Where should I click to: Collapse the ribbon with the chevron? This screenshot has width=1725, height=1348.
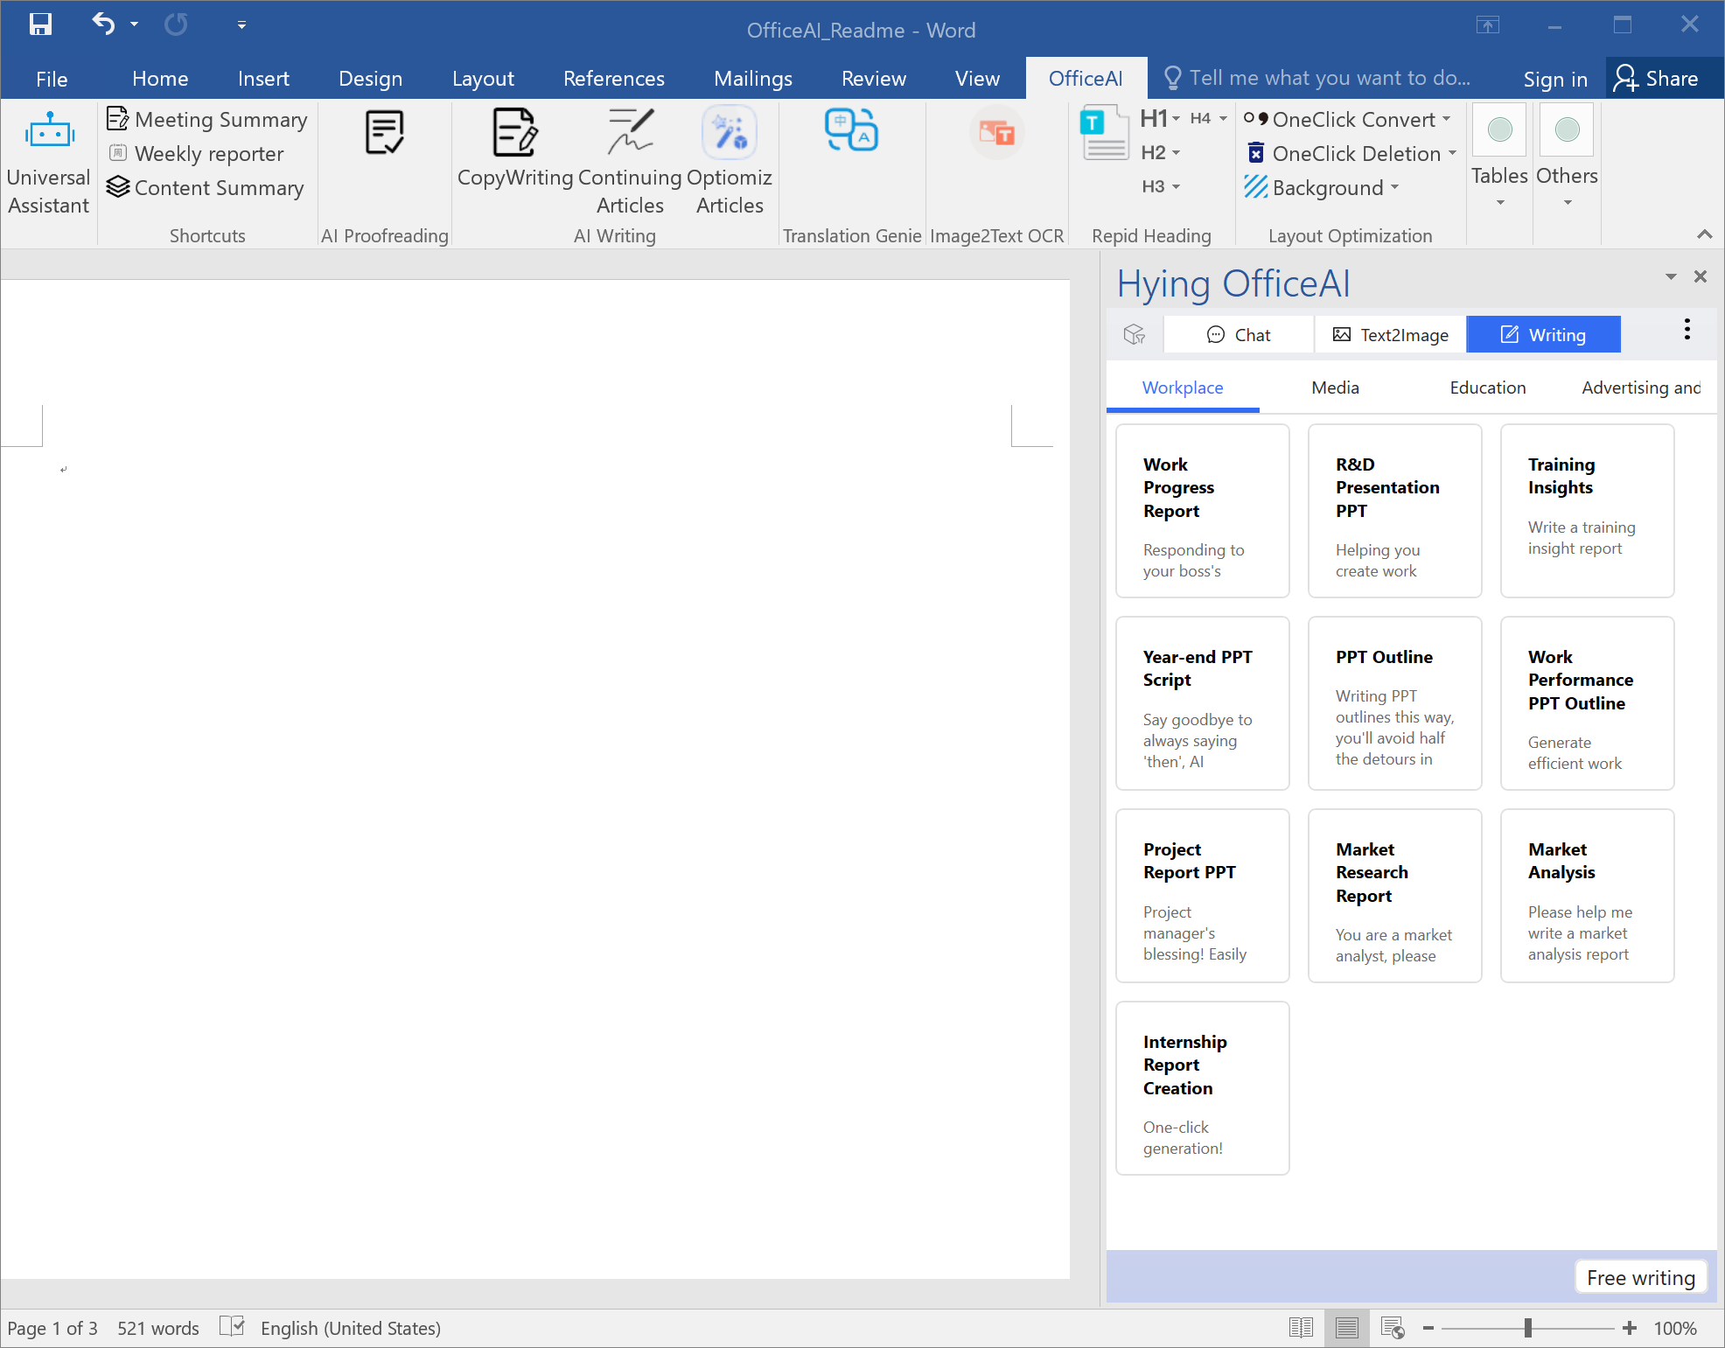click(1704, 234)
